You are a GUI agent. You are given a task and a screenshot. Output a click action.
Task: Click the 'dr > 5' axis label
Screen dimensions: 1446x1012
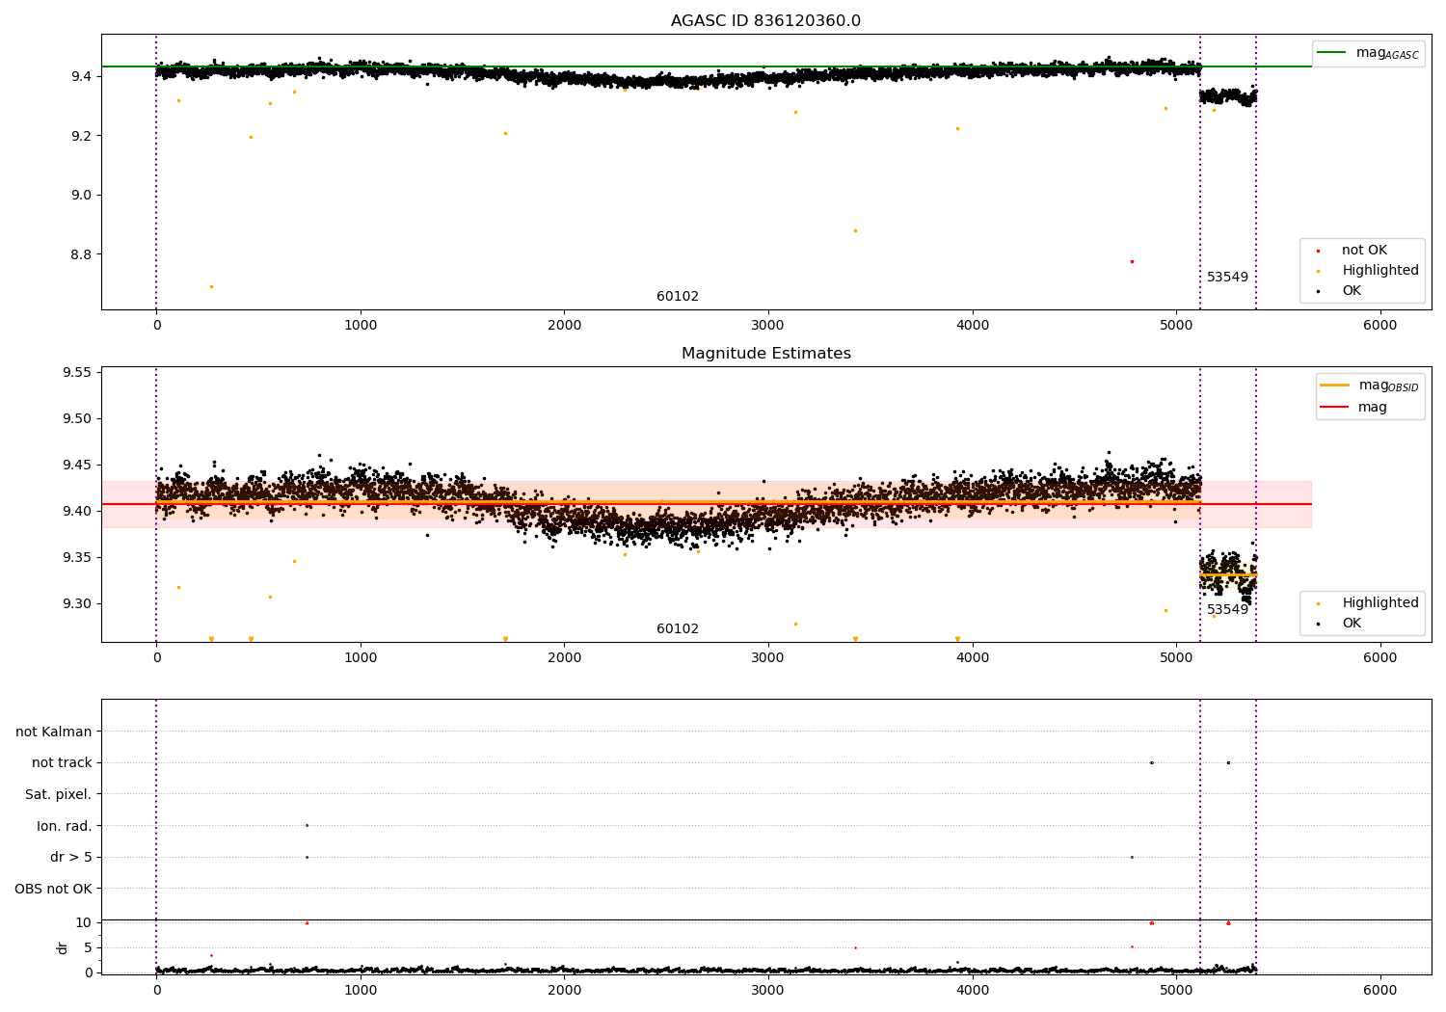click(71, 858)
